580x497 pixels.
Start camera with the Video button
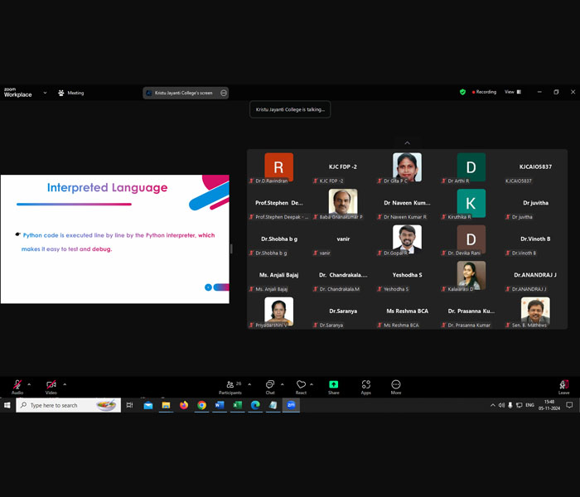(x=51, y=386)
